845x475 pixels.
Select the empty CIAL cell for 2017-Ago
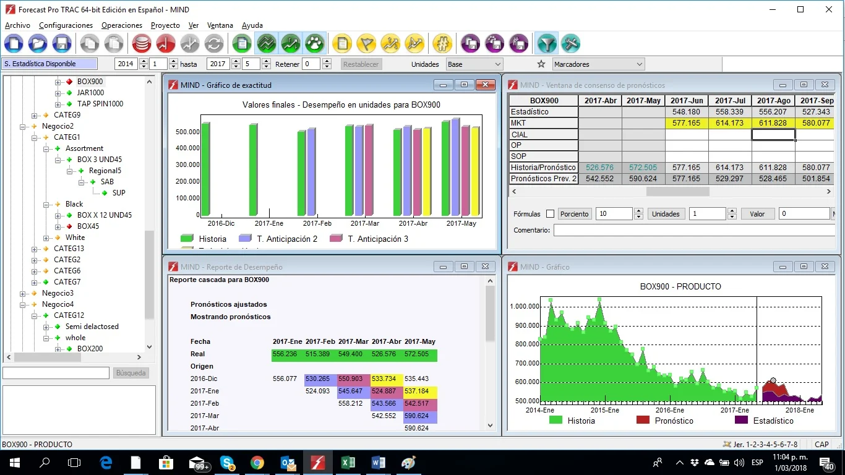coord(773,134)
